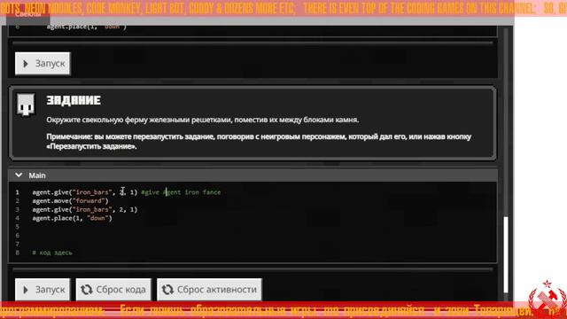Image resolution: width=567 pixels, height=319 pixels.
Task: Collapse the Main section chevron
Action: (19, 175)
